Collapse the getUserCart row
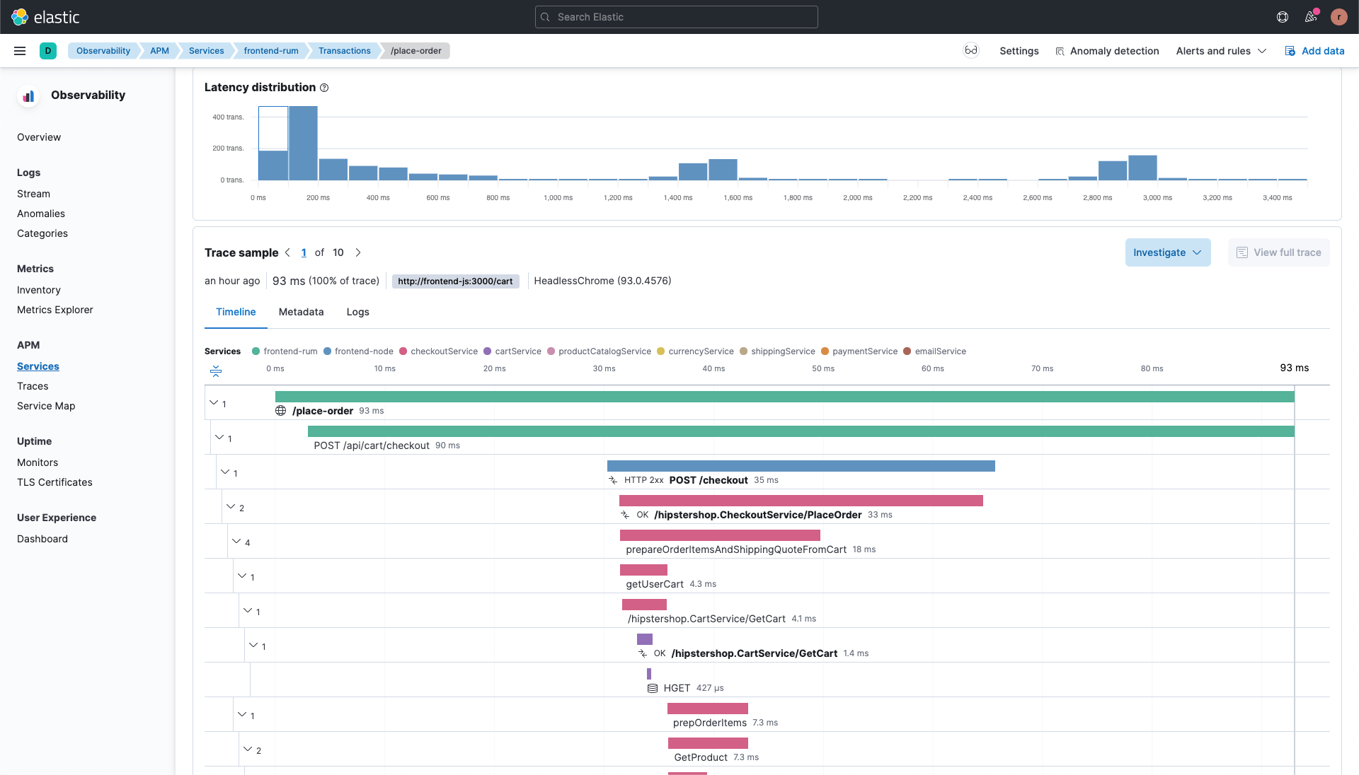This screenshot has width=1359, height=775. pos(242,576)
